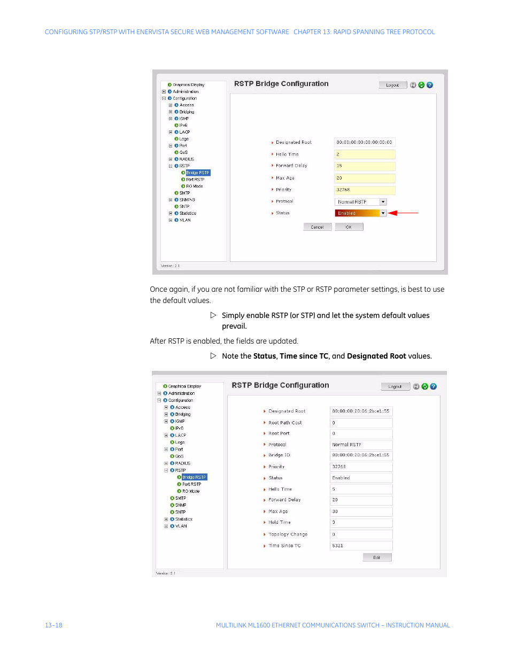Open Port RSTP in the upper screenshot tree
510x660 pixels.
click(195, 180)
